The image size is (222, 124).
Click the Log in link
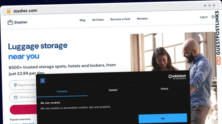pos(203,17)
